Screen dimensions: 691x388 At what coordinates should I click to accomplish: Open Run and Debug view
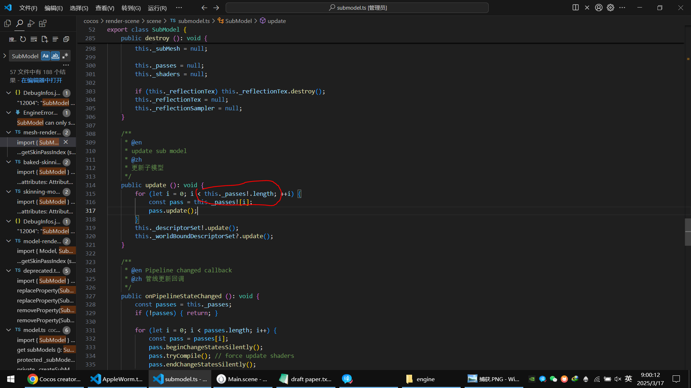31,24
